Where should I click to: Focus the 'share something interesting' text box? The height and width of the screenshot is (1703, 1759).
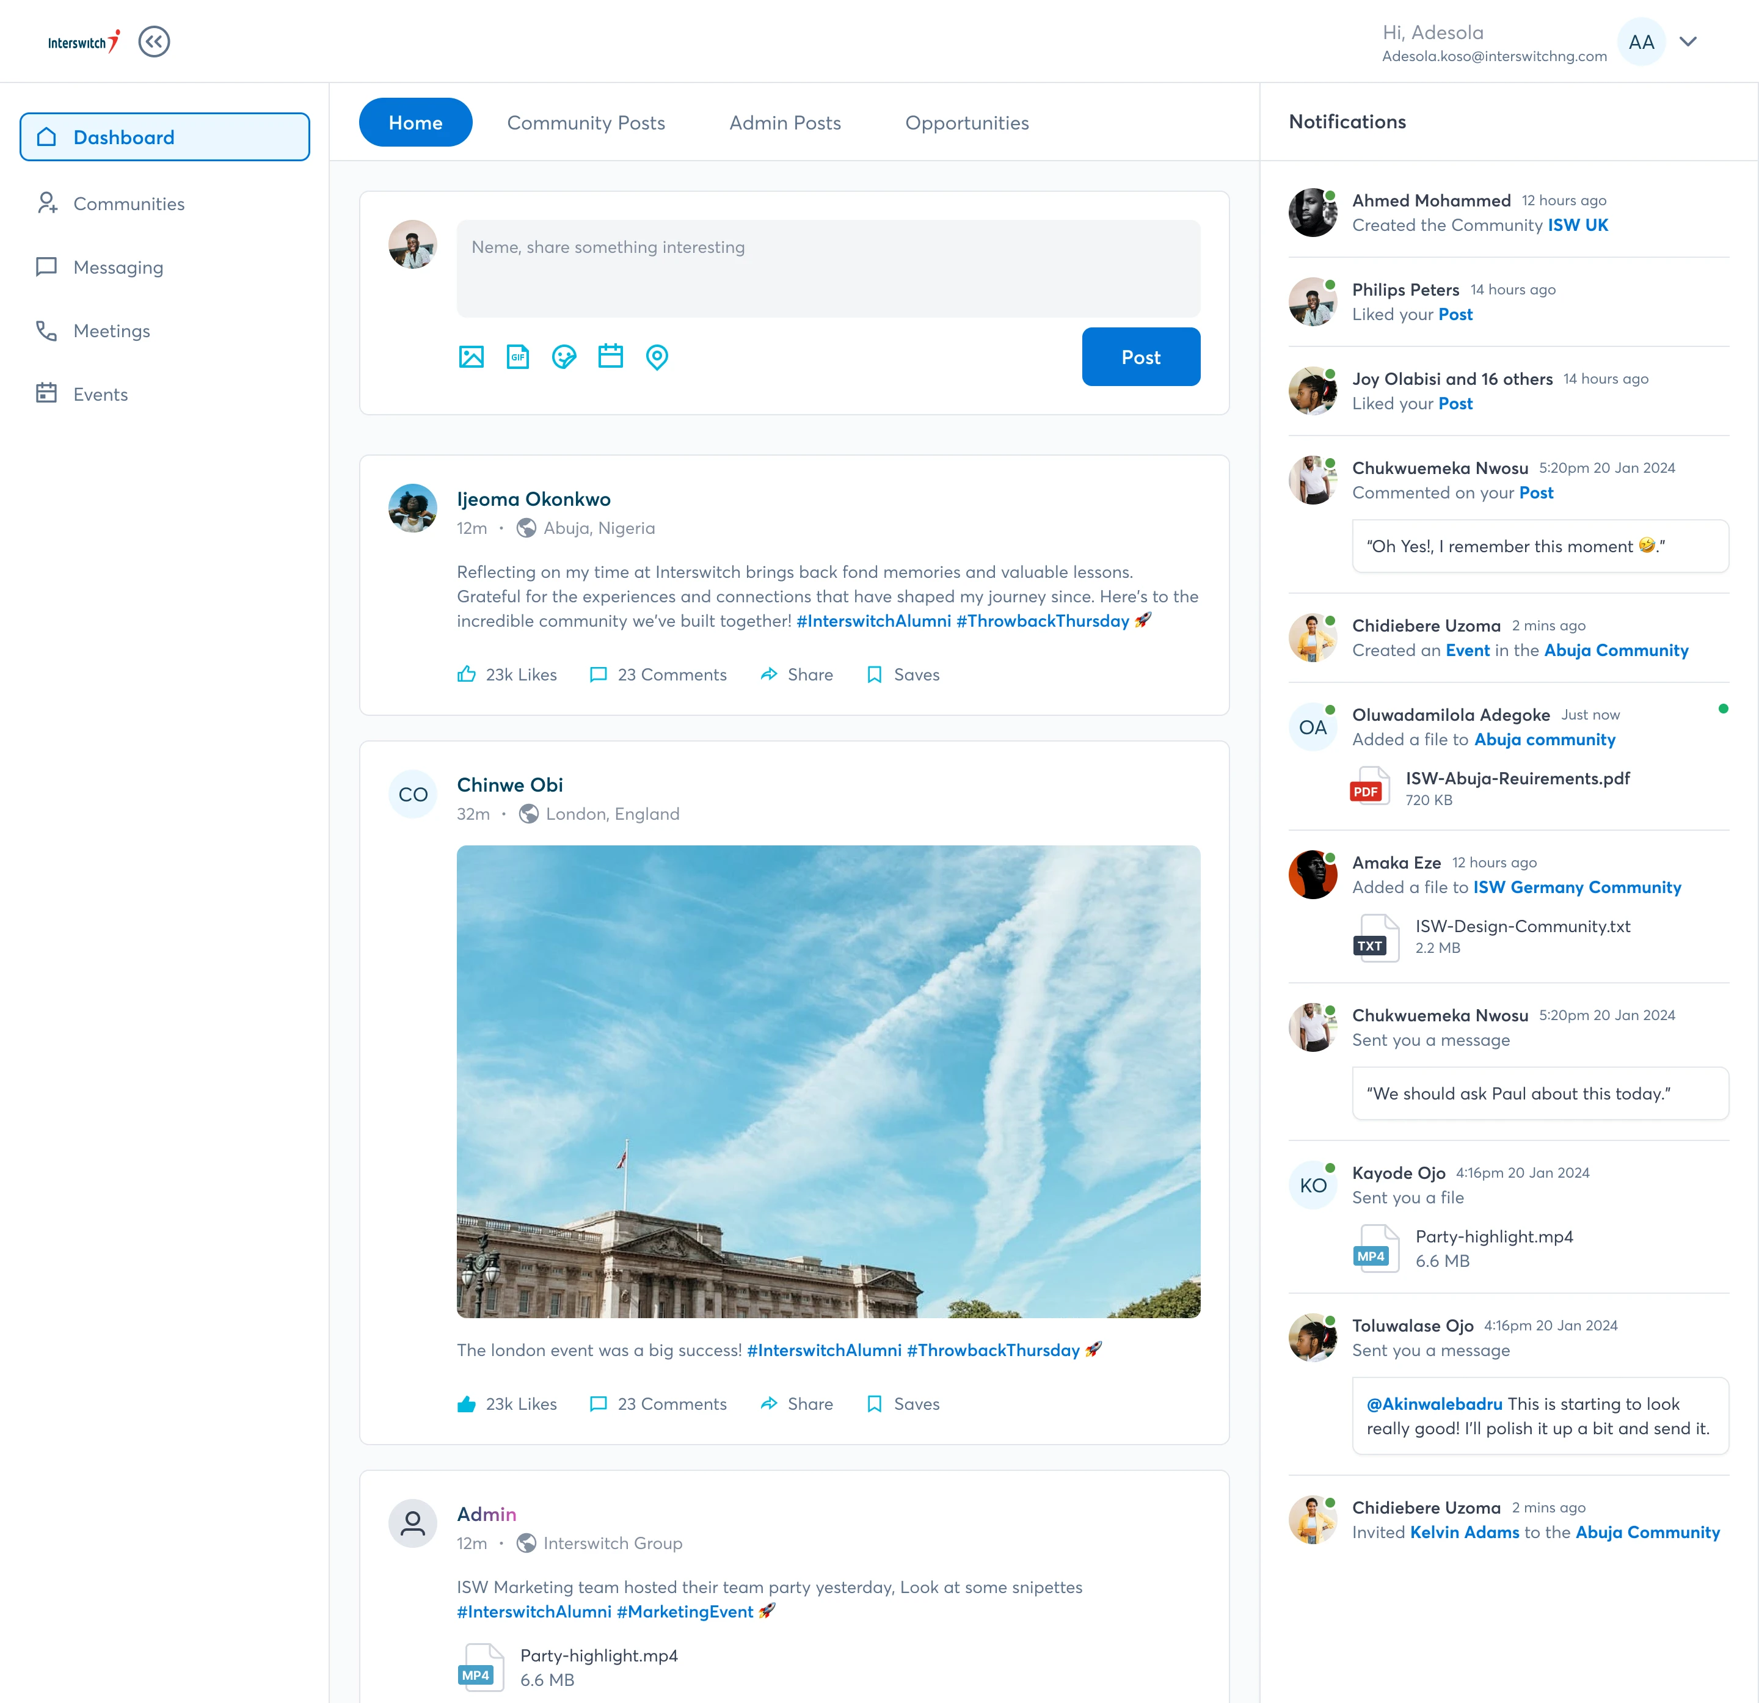[828, 268]
